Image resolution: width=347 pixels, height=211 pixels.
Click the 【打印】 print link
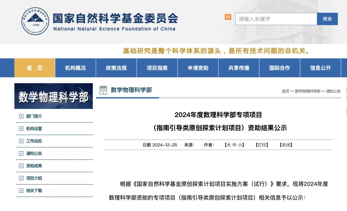(262, 145)
